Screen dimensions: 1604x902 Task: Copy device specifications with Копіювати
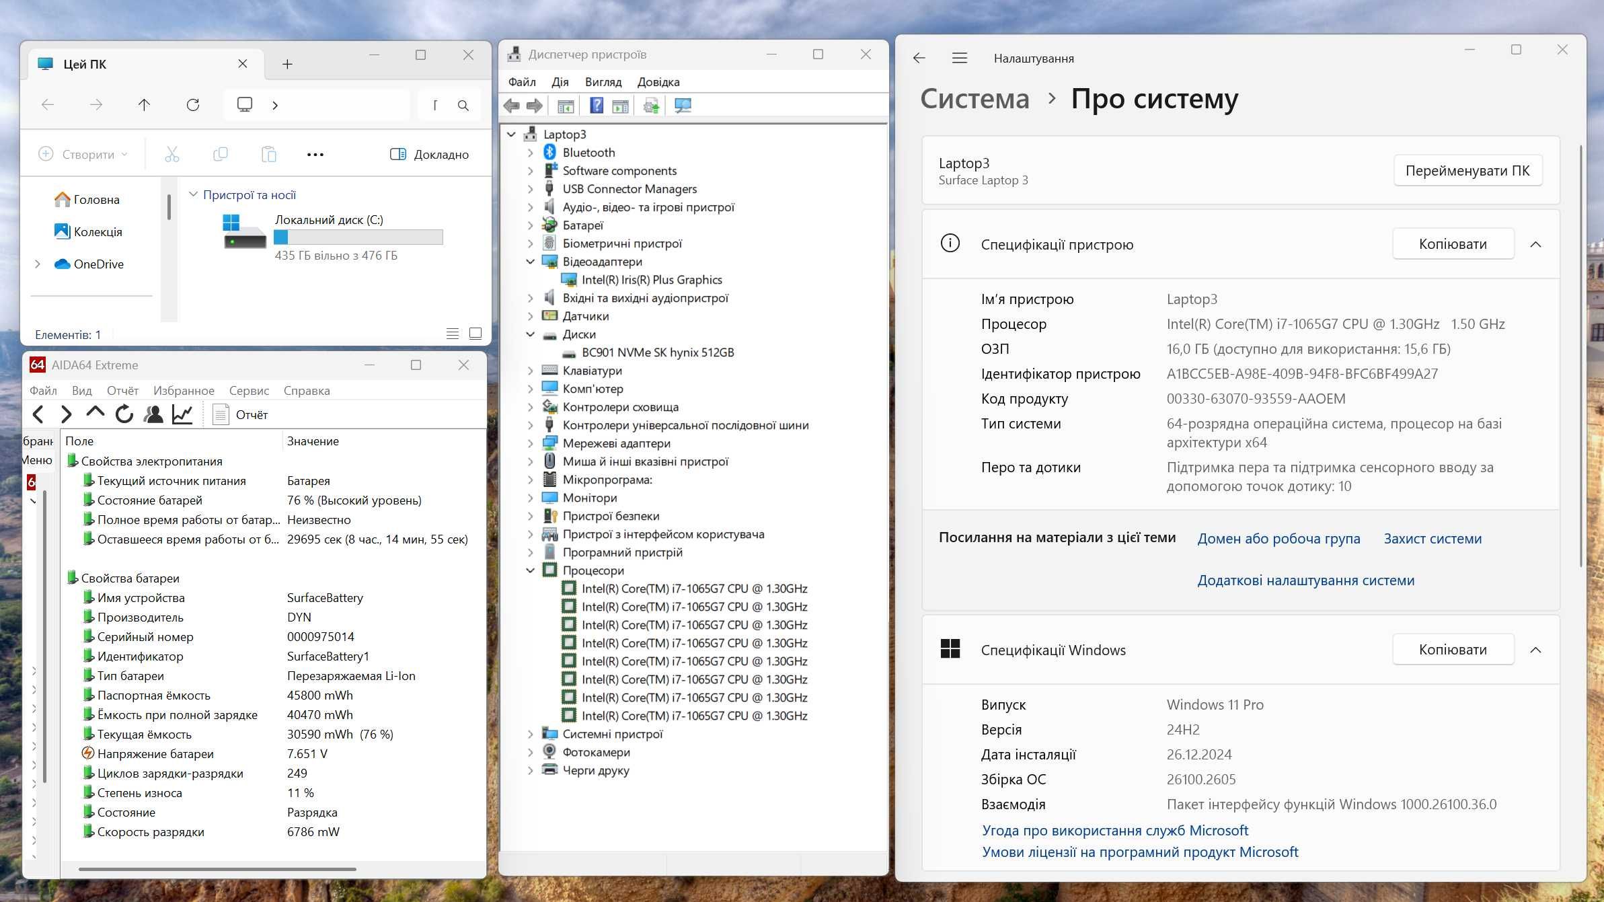[x=1453, y=244]
